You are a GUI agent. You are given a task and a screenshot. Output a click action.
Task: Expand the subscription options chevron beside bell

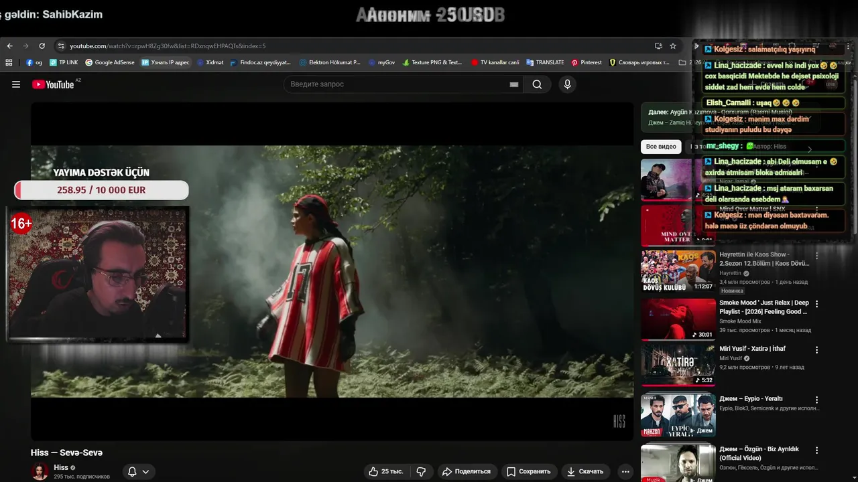[x=145, y=471]
